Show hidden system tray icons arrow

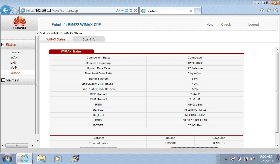(226, 159)
